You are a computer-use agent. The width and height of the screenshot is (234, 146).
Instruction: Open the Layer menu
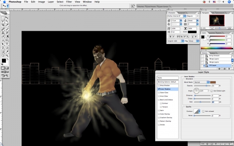(x=51, y=2)
